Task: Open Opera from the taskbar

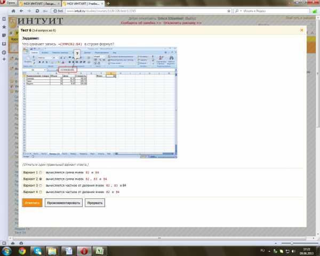Action: point(84,251)
